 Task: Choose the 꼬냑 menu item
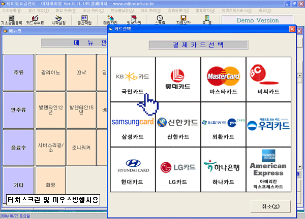click(81, 72)
